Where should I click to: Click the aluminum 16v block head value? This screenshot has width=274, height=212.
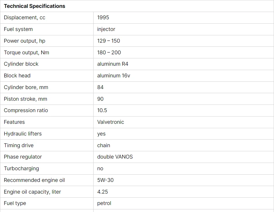[113, 76]
